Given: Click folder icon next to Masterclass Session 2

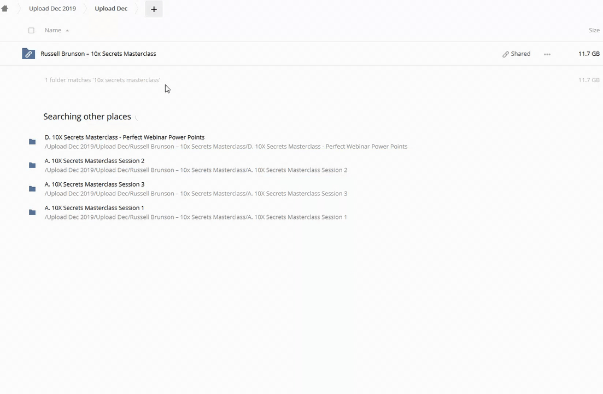Looking at the screenshot, I should 32,165.
